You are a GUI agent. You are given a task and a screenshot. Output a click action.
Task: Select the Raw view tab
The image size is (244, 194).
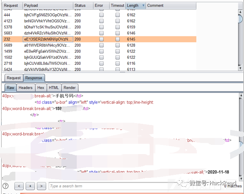click(10, 87)
